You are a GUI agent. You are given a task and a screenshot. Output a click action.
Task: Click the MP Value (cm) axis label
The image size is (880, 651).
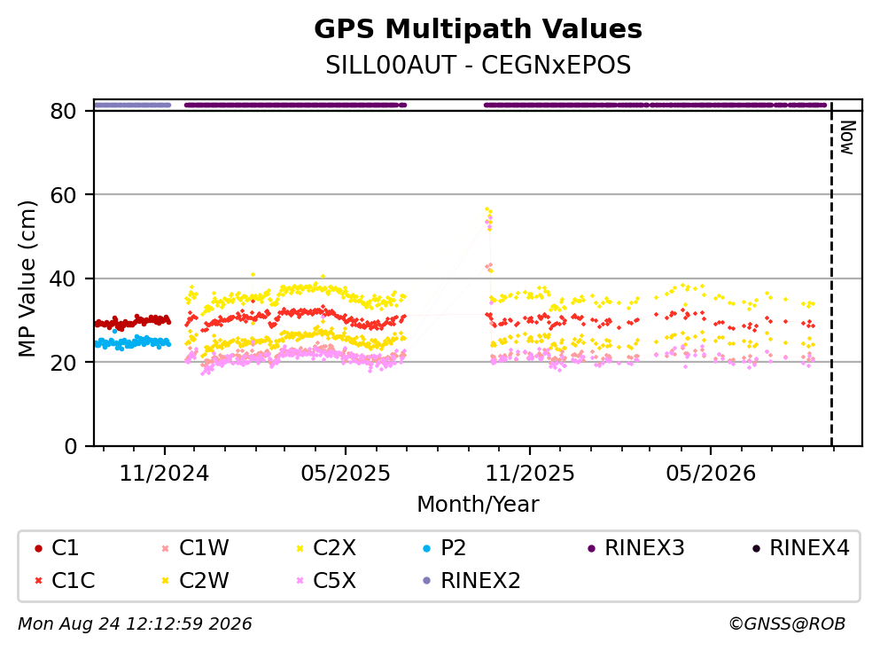(x=27, y=278)
